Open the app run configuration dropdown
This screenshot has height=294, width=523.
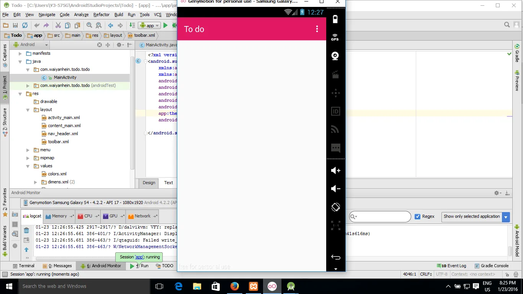[149, 26]
